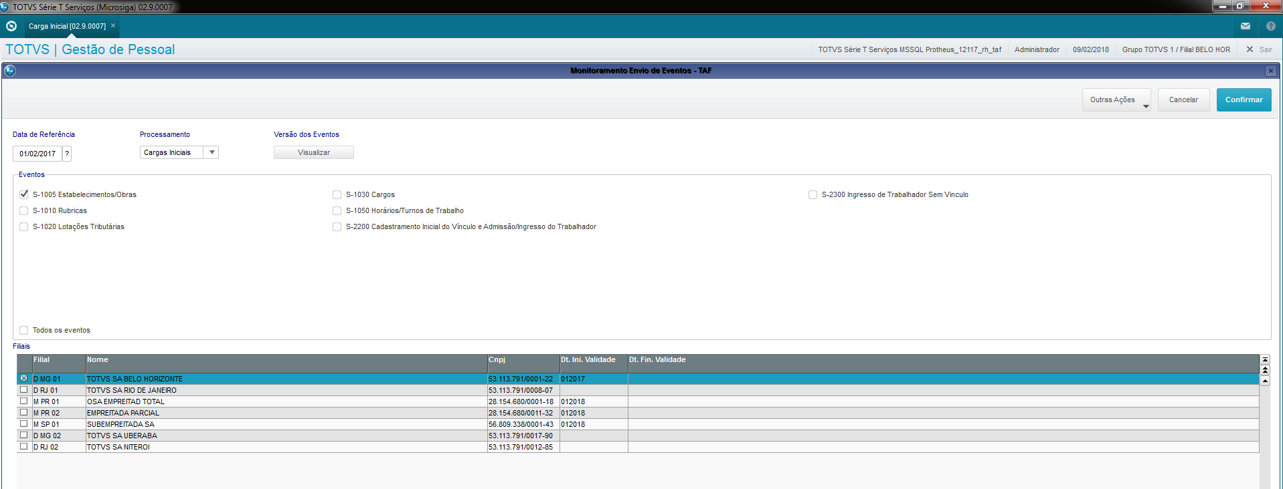This screenshot has width=1283, height=489.
Task: Click the Data de Referência date field
Action: (37, 154)
